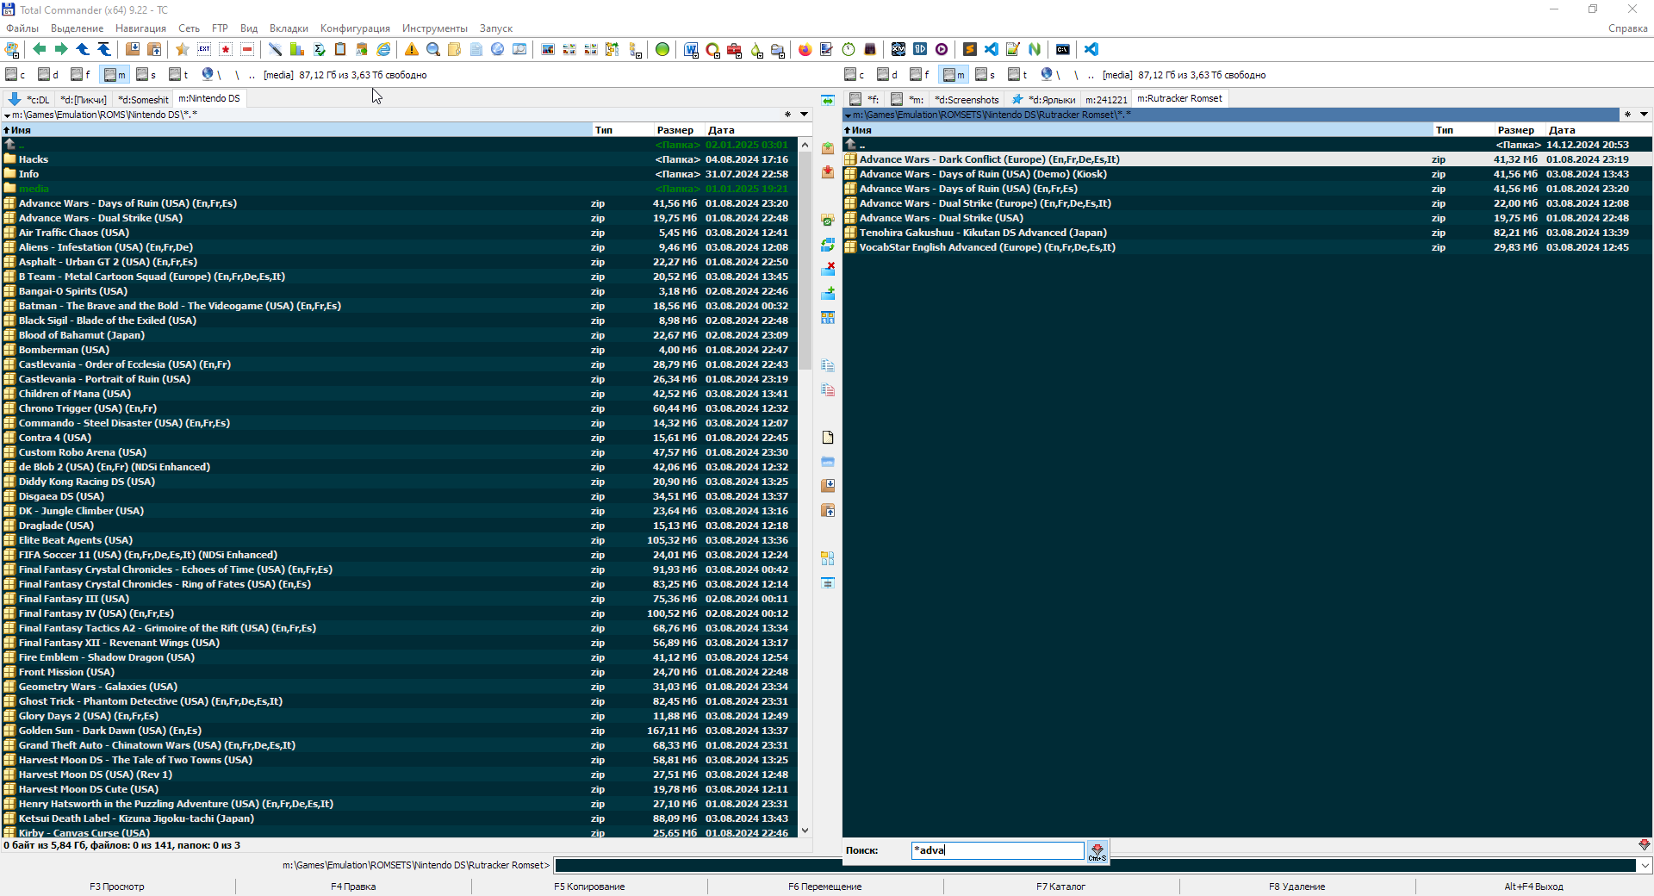Click the red minus unselect icon
Viewport: 1654px width, 896px height.
pyautogui.click(x=247, y=49)
